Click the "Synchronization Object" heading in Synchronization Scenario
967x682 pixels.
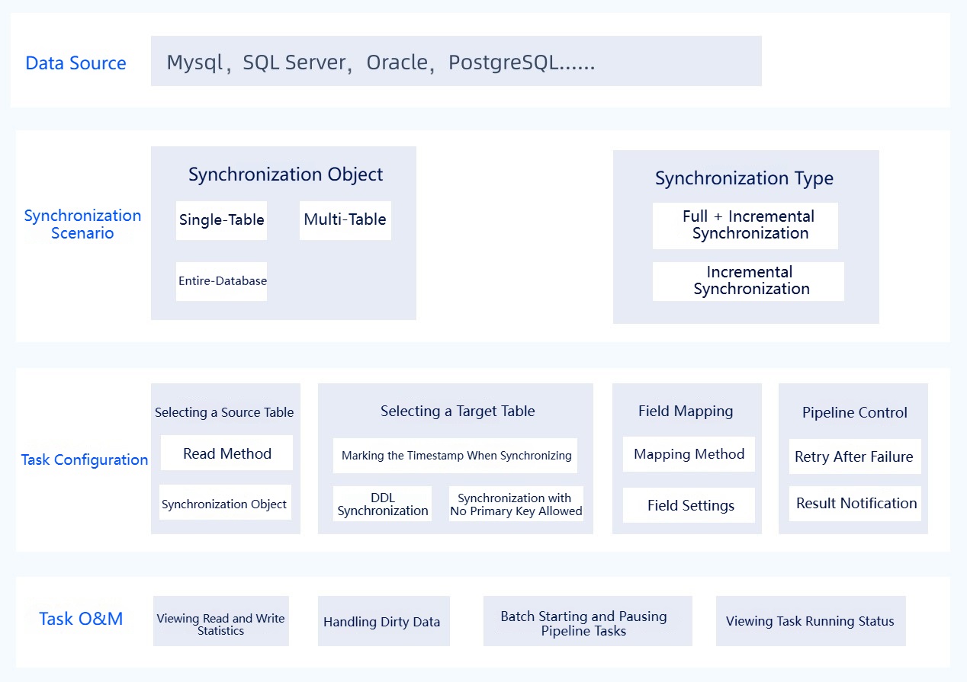tap(286, 175)
